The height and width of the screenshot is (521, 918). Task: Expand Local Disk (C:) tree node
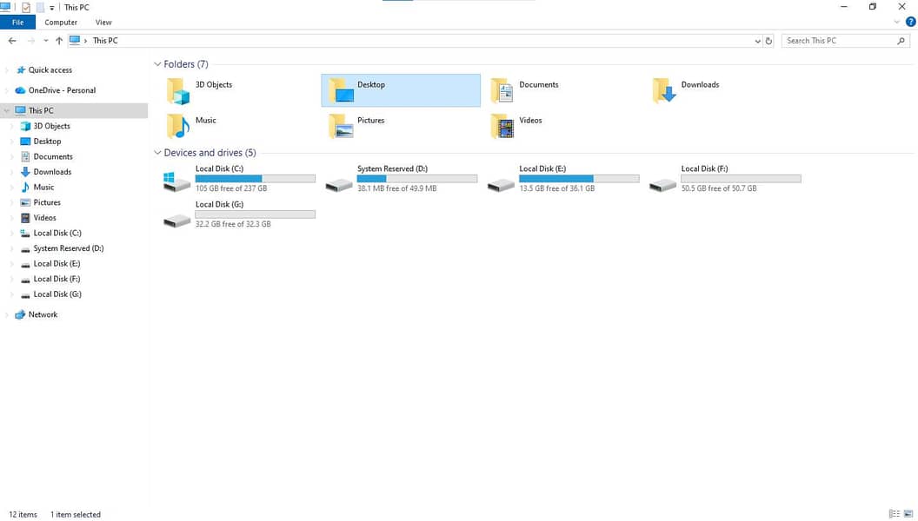tap(11, 234)
